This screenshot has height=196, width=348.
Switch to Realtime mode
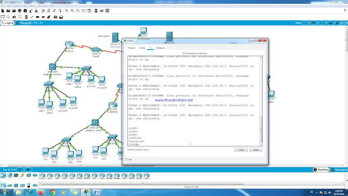point(321,169)
